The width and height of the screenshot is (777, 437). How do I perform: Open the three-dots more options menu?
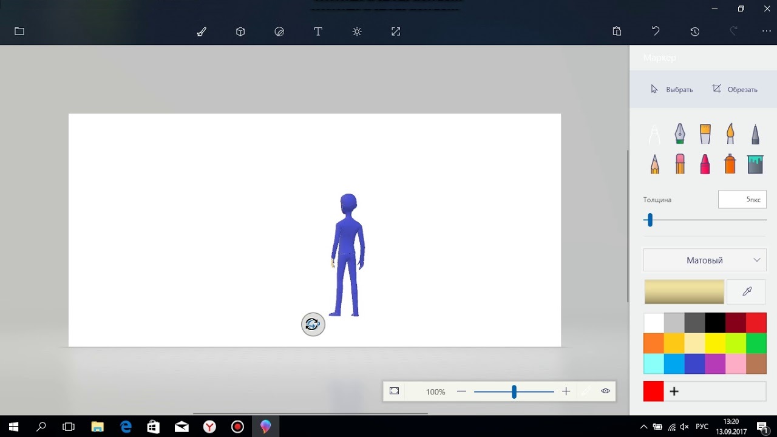[x=766, y=32]
